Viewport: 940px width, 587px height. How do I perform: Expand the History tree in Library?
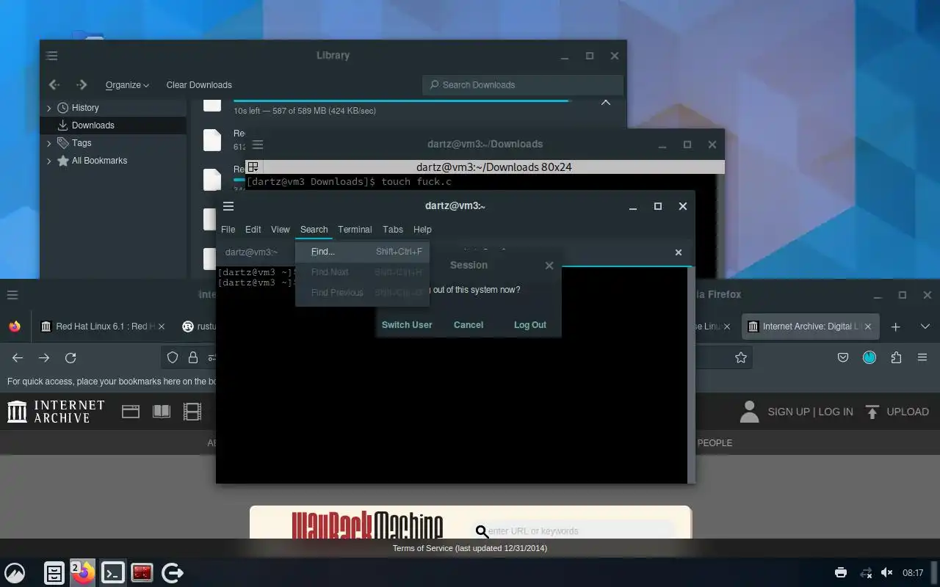49,108
